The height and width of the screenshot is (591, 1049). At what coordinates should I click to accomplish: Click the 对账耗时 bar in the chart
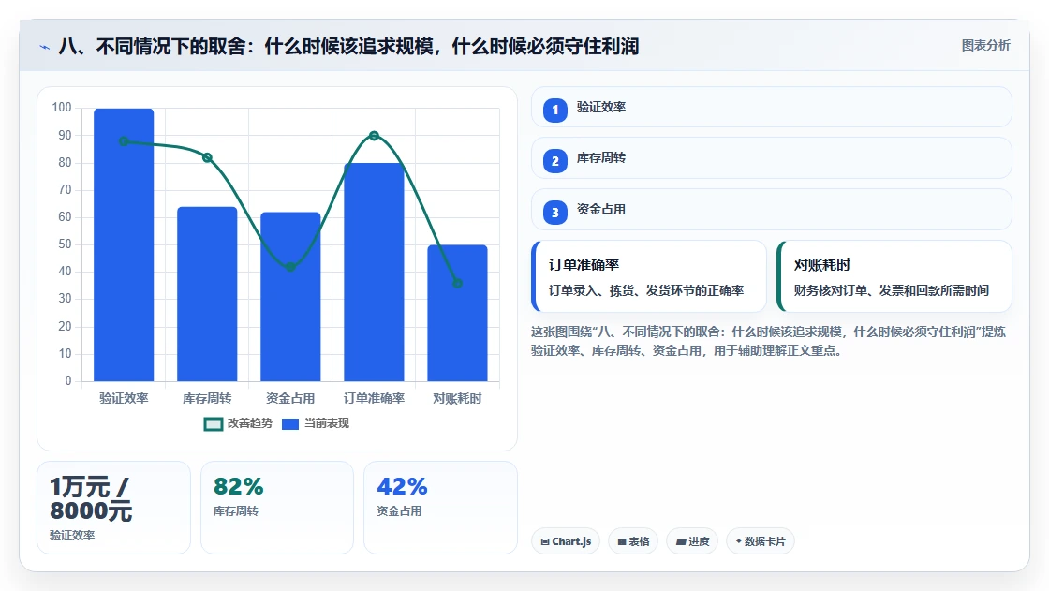pyautogui.click(x=457, y=313)
